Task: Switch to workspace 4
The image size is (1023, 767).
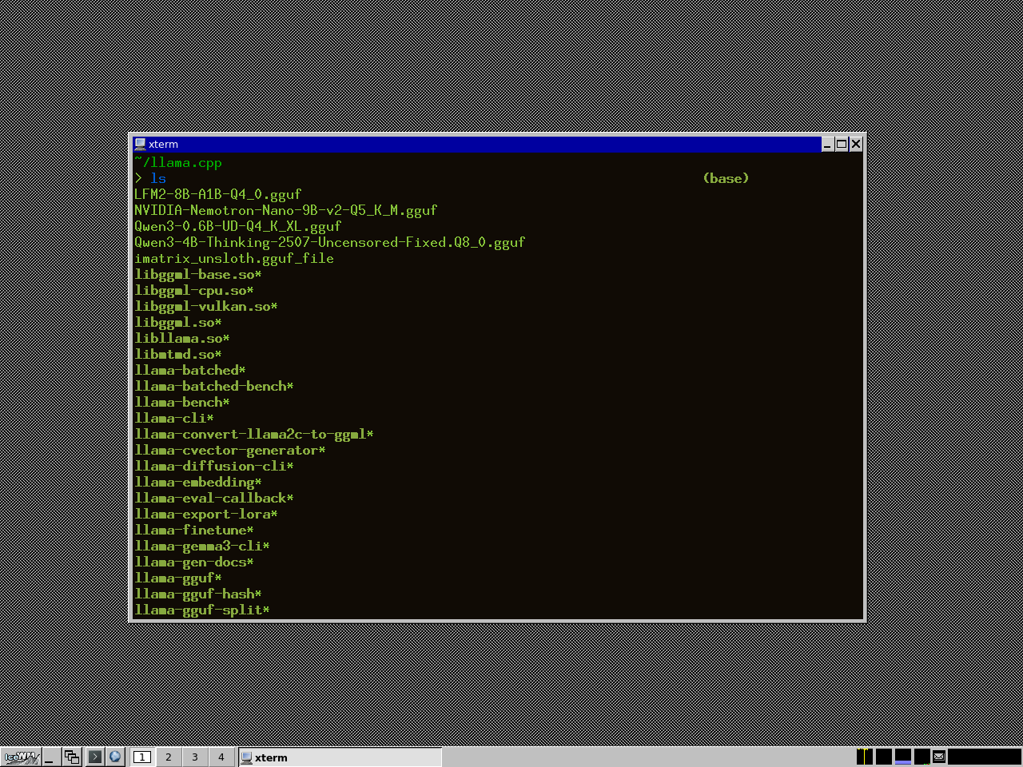Action: [221, 757]
